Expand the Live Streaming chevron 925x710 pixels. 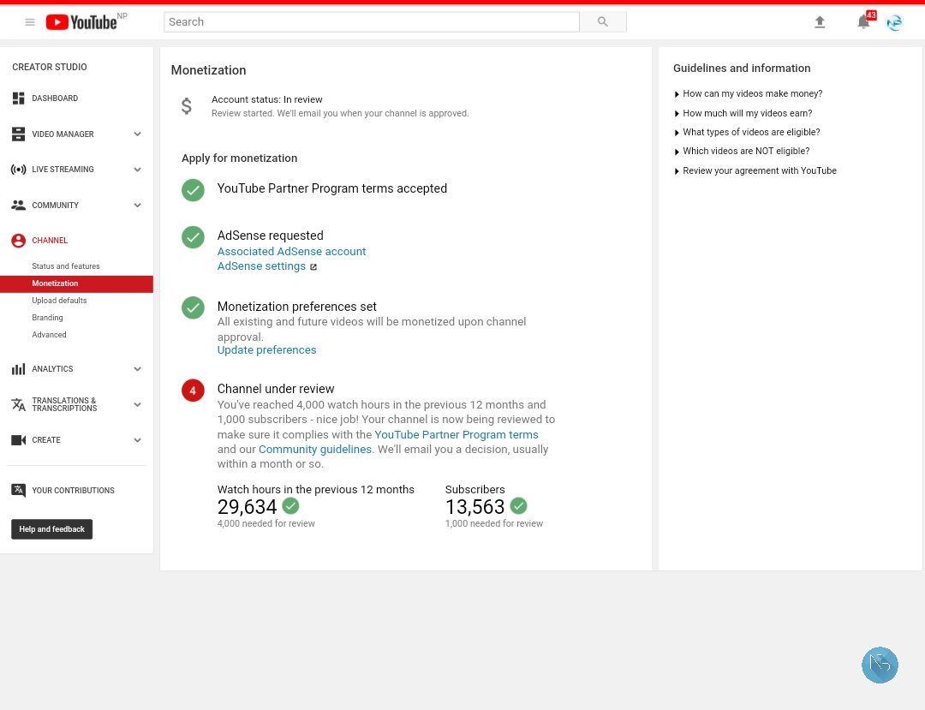click(137, 170)
